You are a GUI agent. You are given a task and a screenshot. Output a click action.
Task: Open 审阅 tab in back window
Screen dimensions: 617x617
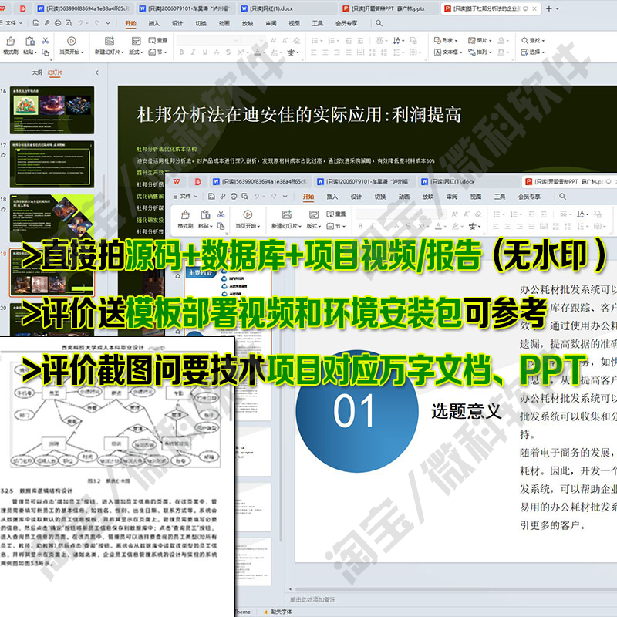[271, 23]
